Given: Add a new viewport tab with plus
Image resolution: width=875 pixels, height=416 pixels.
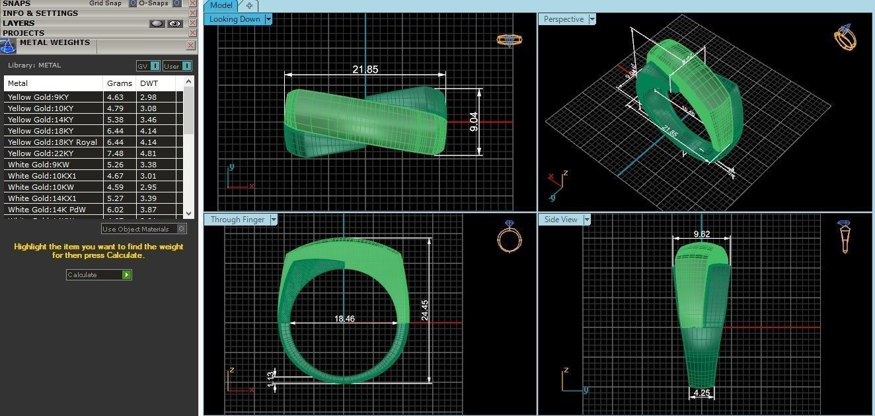Looking at the screenshot, I should (x=249, y=5).
